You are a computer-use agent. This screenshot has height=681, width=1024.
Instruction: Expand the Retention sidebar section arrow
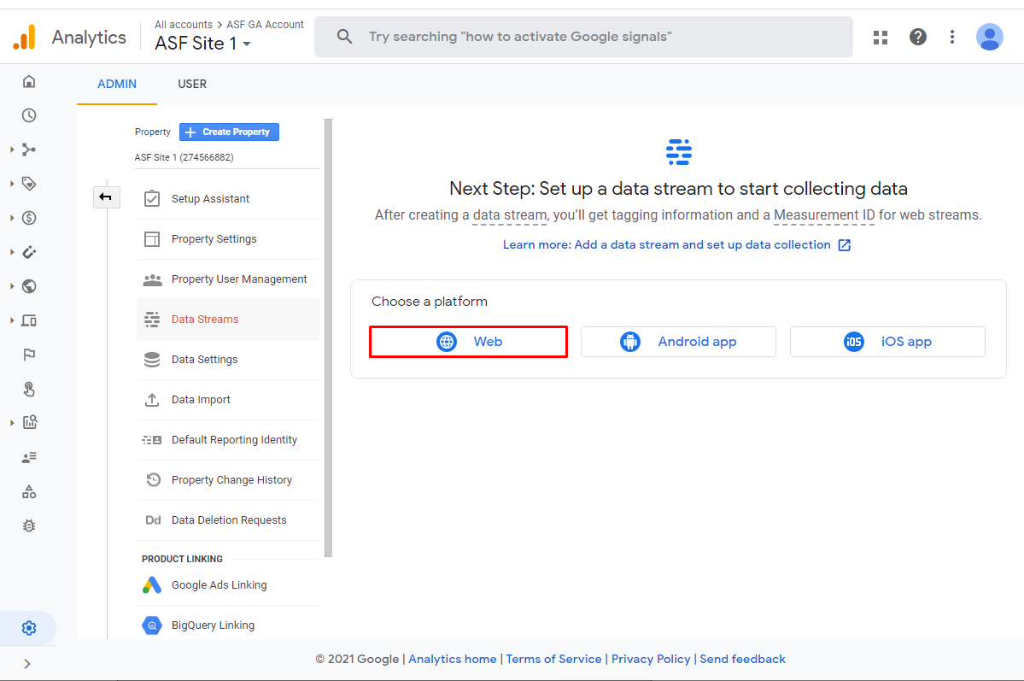[x=12, y=252]
